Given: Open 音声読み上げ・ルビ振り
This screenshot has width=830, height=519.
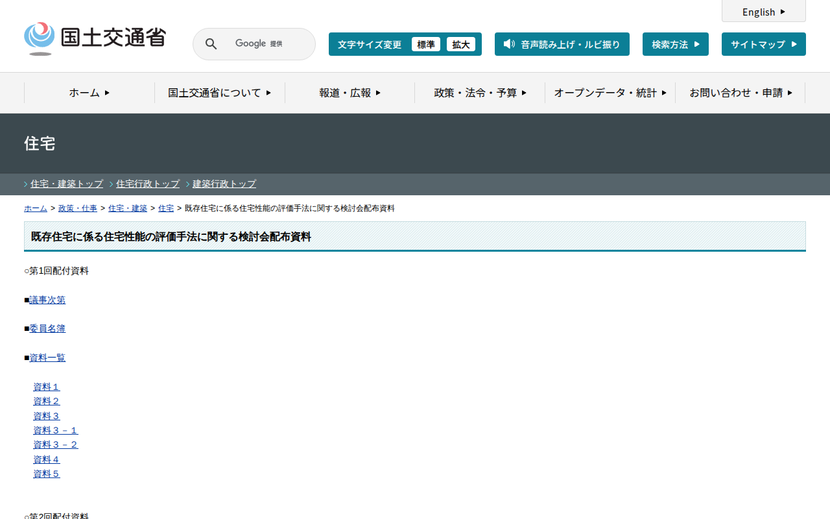Looking at the screenshot, I should (562, 44).
